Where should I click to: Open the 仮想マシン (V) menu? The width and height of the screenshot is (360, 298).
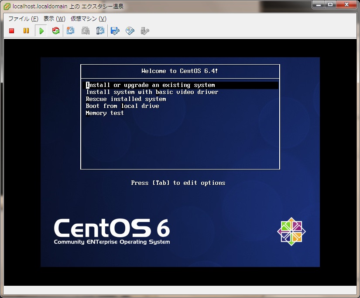coord(89,19)
